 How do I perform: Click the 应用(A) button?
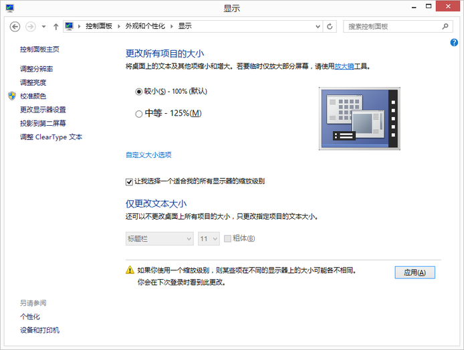pos(415,272)
